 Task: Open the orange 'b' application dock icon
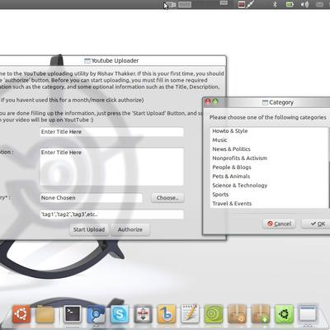point(167,313)
